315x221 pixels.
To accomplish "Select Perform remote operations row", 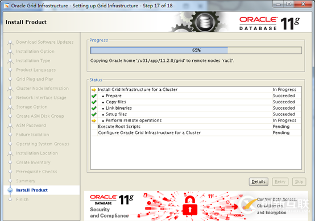I will pos(196,120).
